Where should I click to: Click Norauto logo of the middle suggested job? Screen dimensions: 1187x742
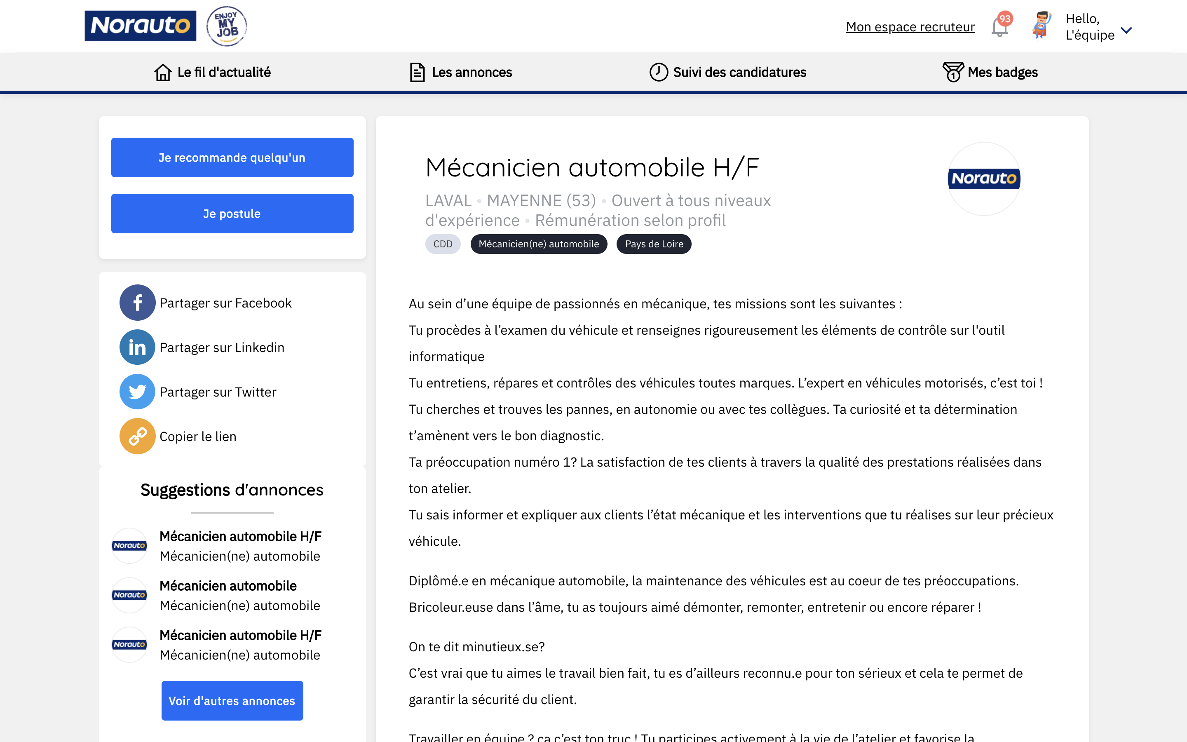[129, 595]
